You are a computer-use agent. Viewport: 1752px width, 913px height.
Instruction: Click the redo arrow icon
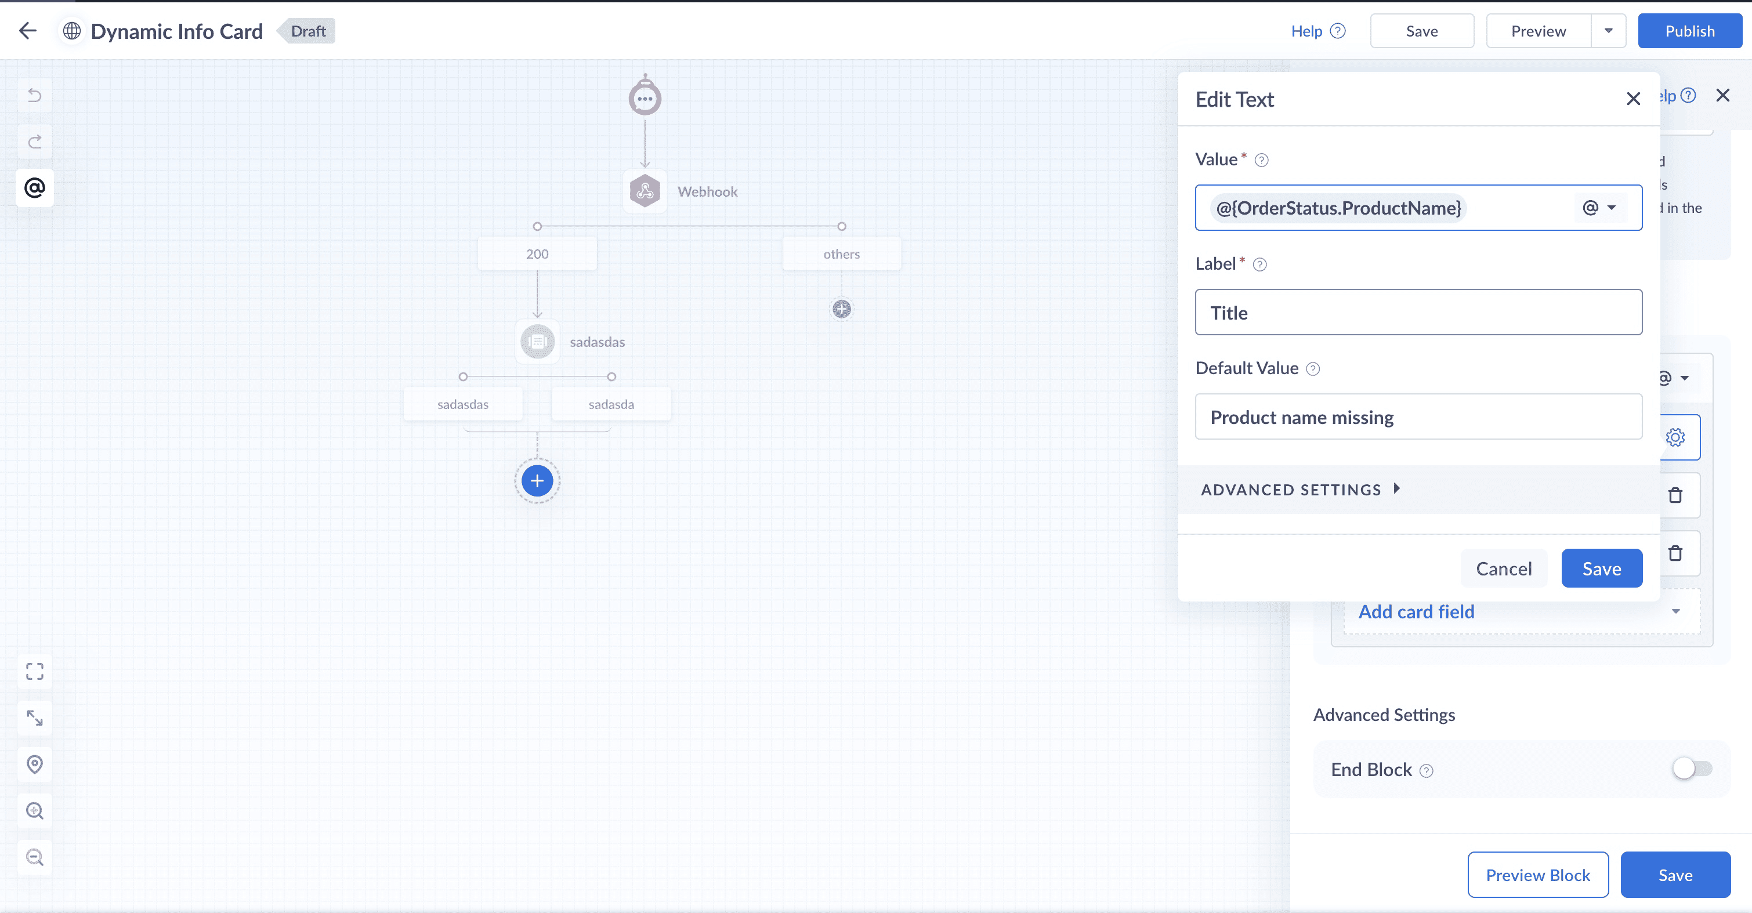point(35,142)
